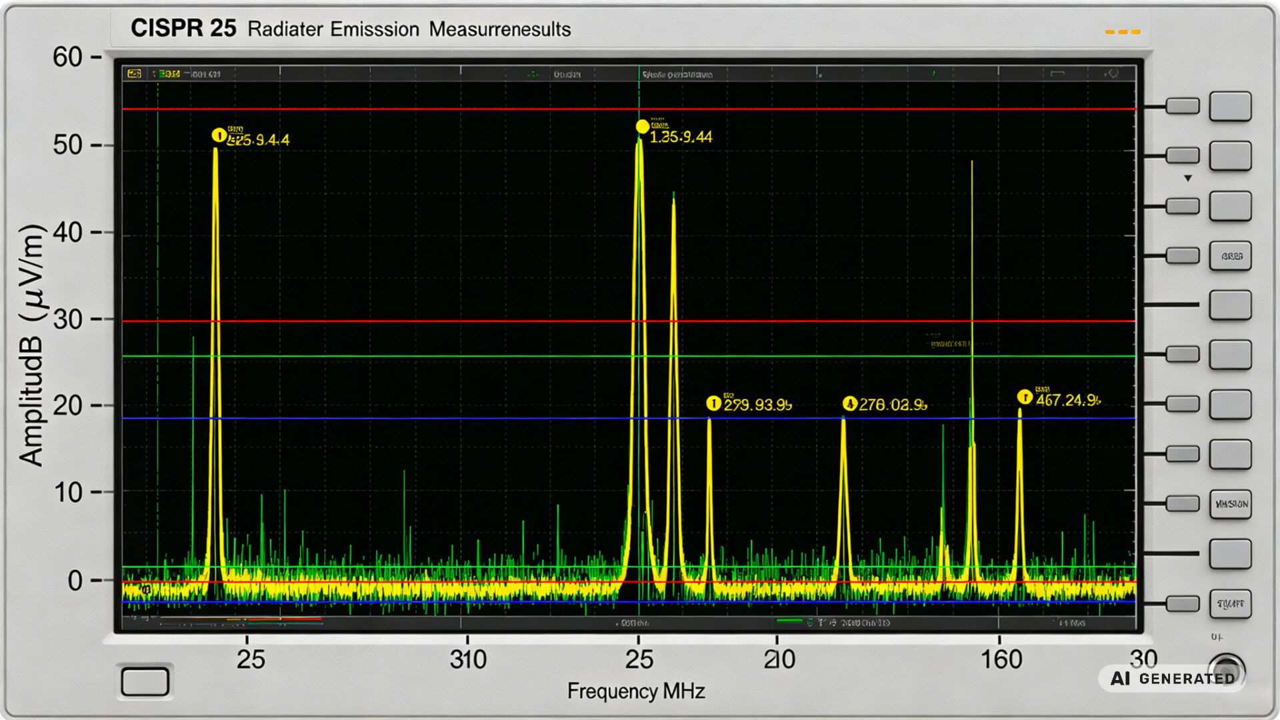Click the small rectangle icon in top status bar
Viewport: 1280px width, 720px height.
(1057, 74)
